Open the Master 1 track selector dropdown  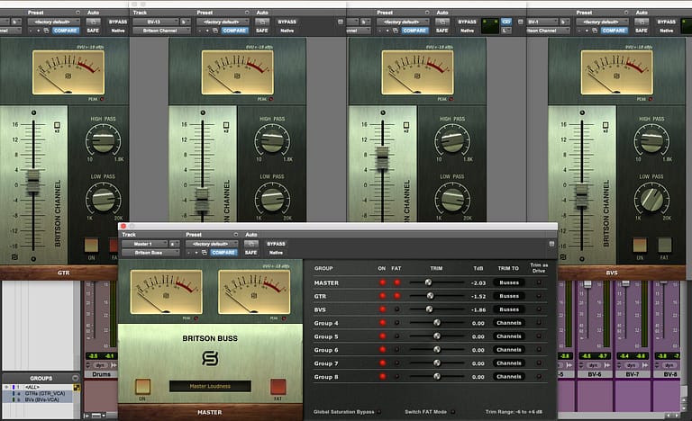tap(142, 244)
